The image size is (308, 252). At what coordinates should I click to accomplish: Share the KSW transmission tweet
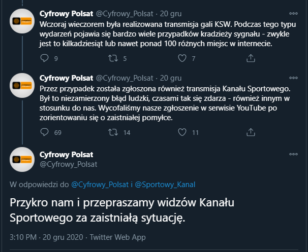coord(250,58)
